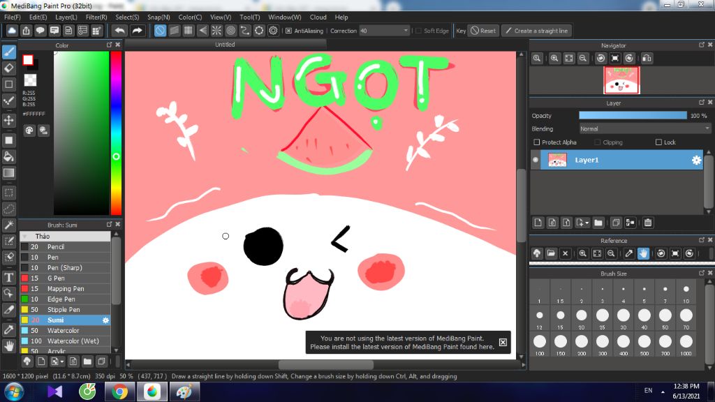Select the G Pen brush

point(65,278)
